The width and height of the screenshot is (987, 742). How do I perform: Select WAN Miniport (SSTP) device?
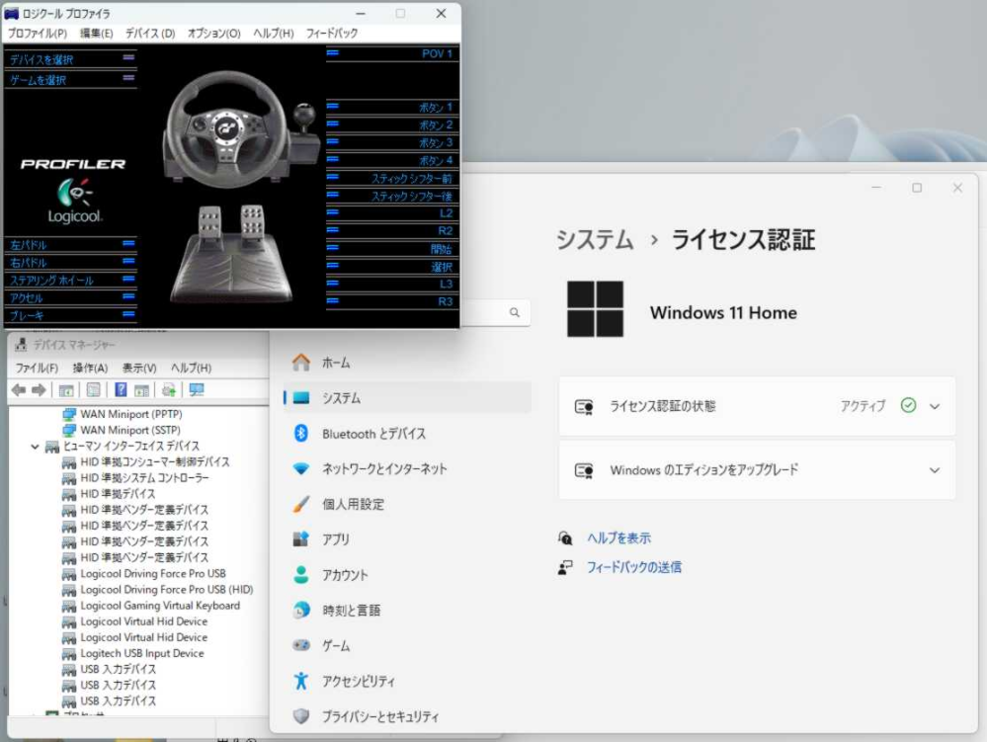pyautogui.click(x=130, y=430)
